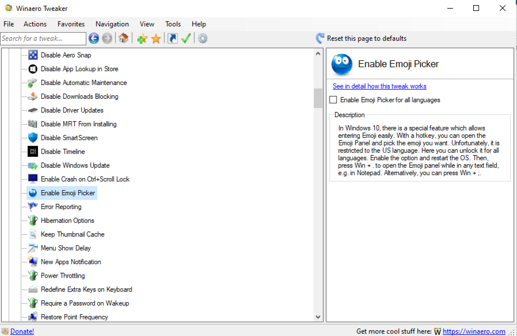Click the Error Reporting flag icon
This screenshot has height=336, width=517.
pyautogui.click(x=33, y=207)
